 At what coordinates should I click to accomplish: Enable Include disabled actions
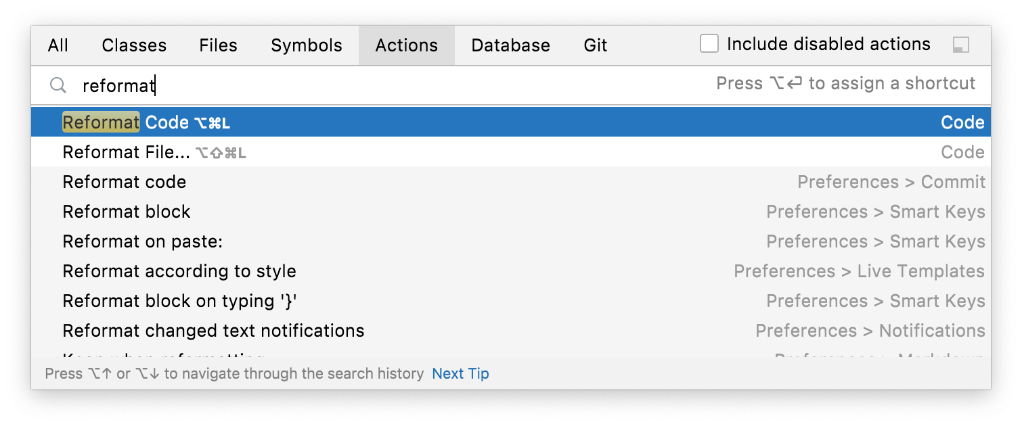click(709, 43)
